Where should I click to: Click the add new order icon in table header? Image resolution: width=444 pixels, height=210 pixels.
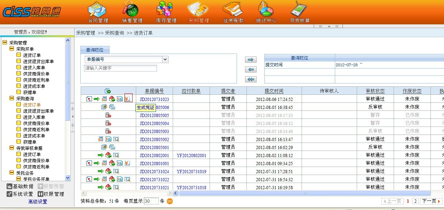click(x=108, y=91)
